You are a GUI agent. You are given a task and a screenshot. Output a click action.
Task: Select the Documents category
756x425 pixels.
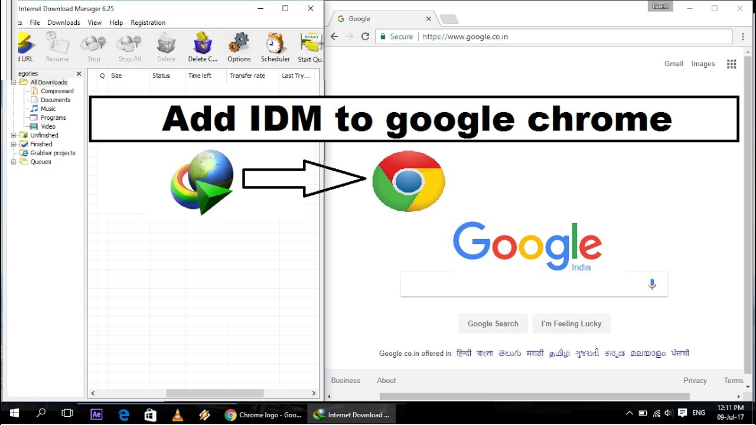56,100
